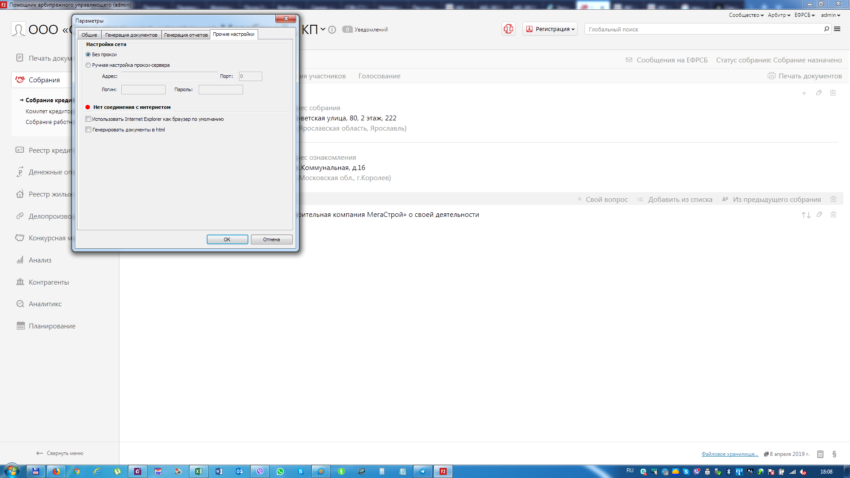This screenshot has width=850, height=478.
Task: Select the Без прокси radio button
Action: click(88, 54)
